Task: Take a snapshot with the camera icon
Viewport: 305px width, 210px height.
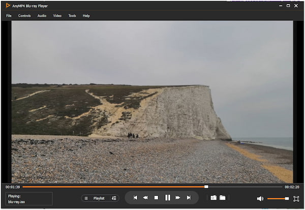Action: click(213, 198)
